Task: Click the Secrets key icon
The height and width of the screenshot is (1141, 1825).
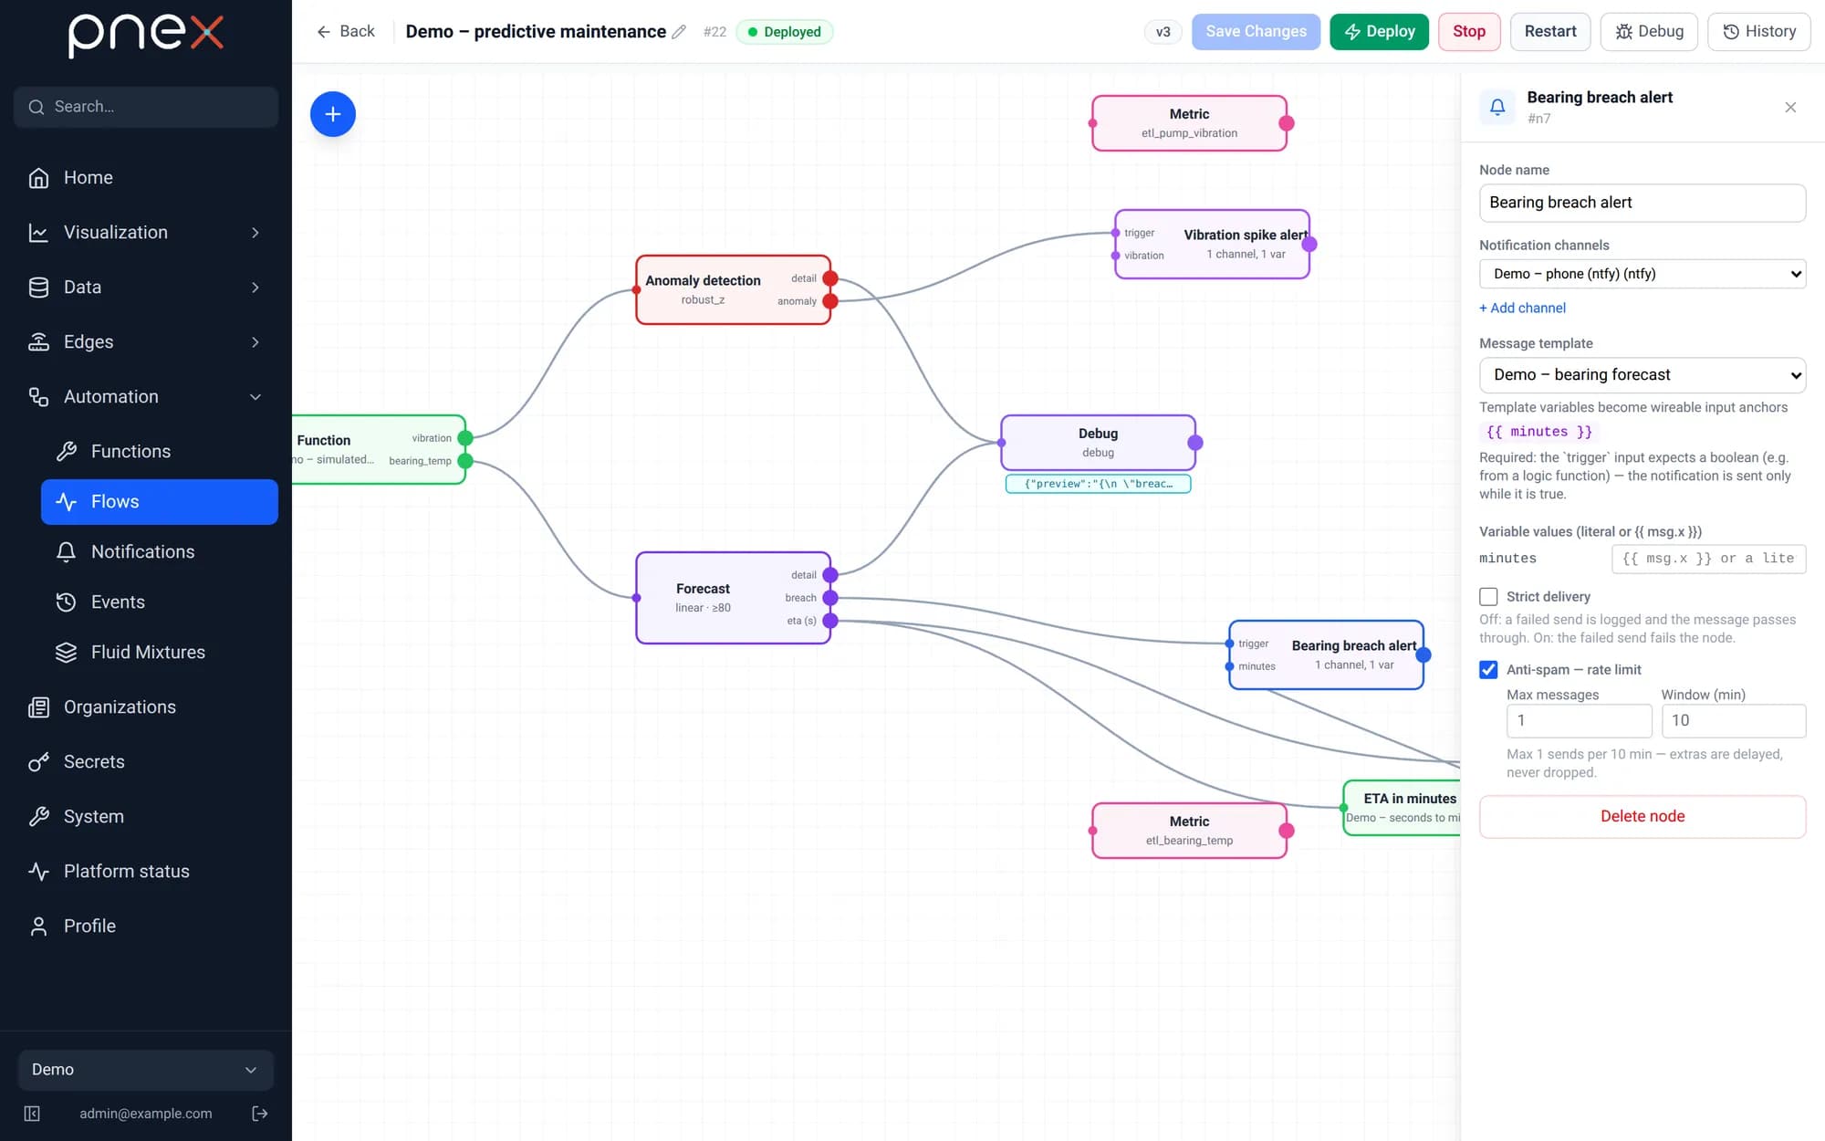Action: [38, 762]
